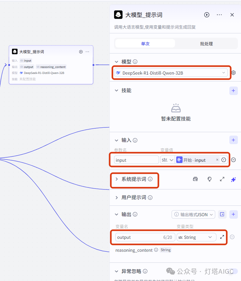
Task: Click the node left input connector dot
Action: tap(9, 65)
